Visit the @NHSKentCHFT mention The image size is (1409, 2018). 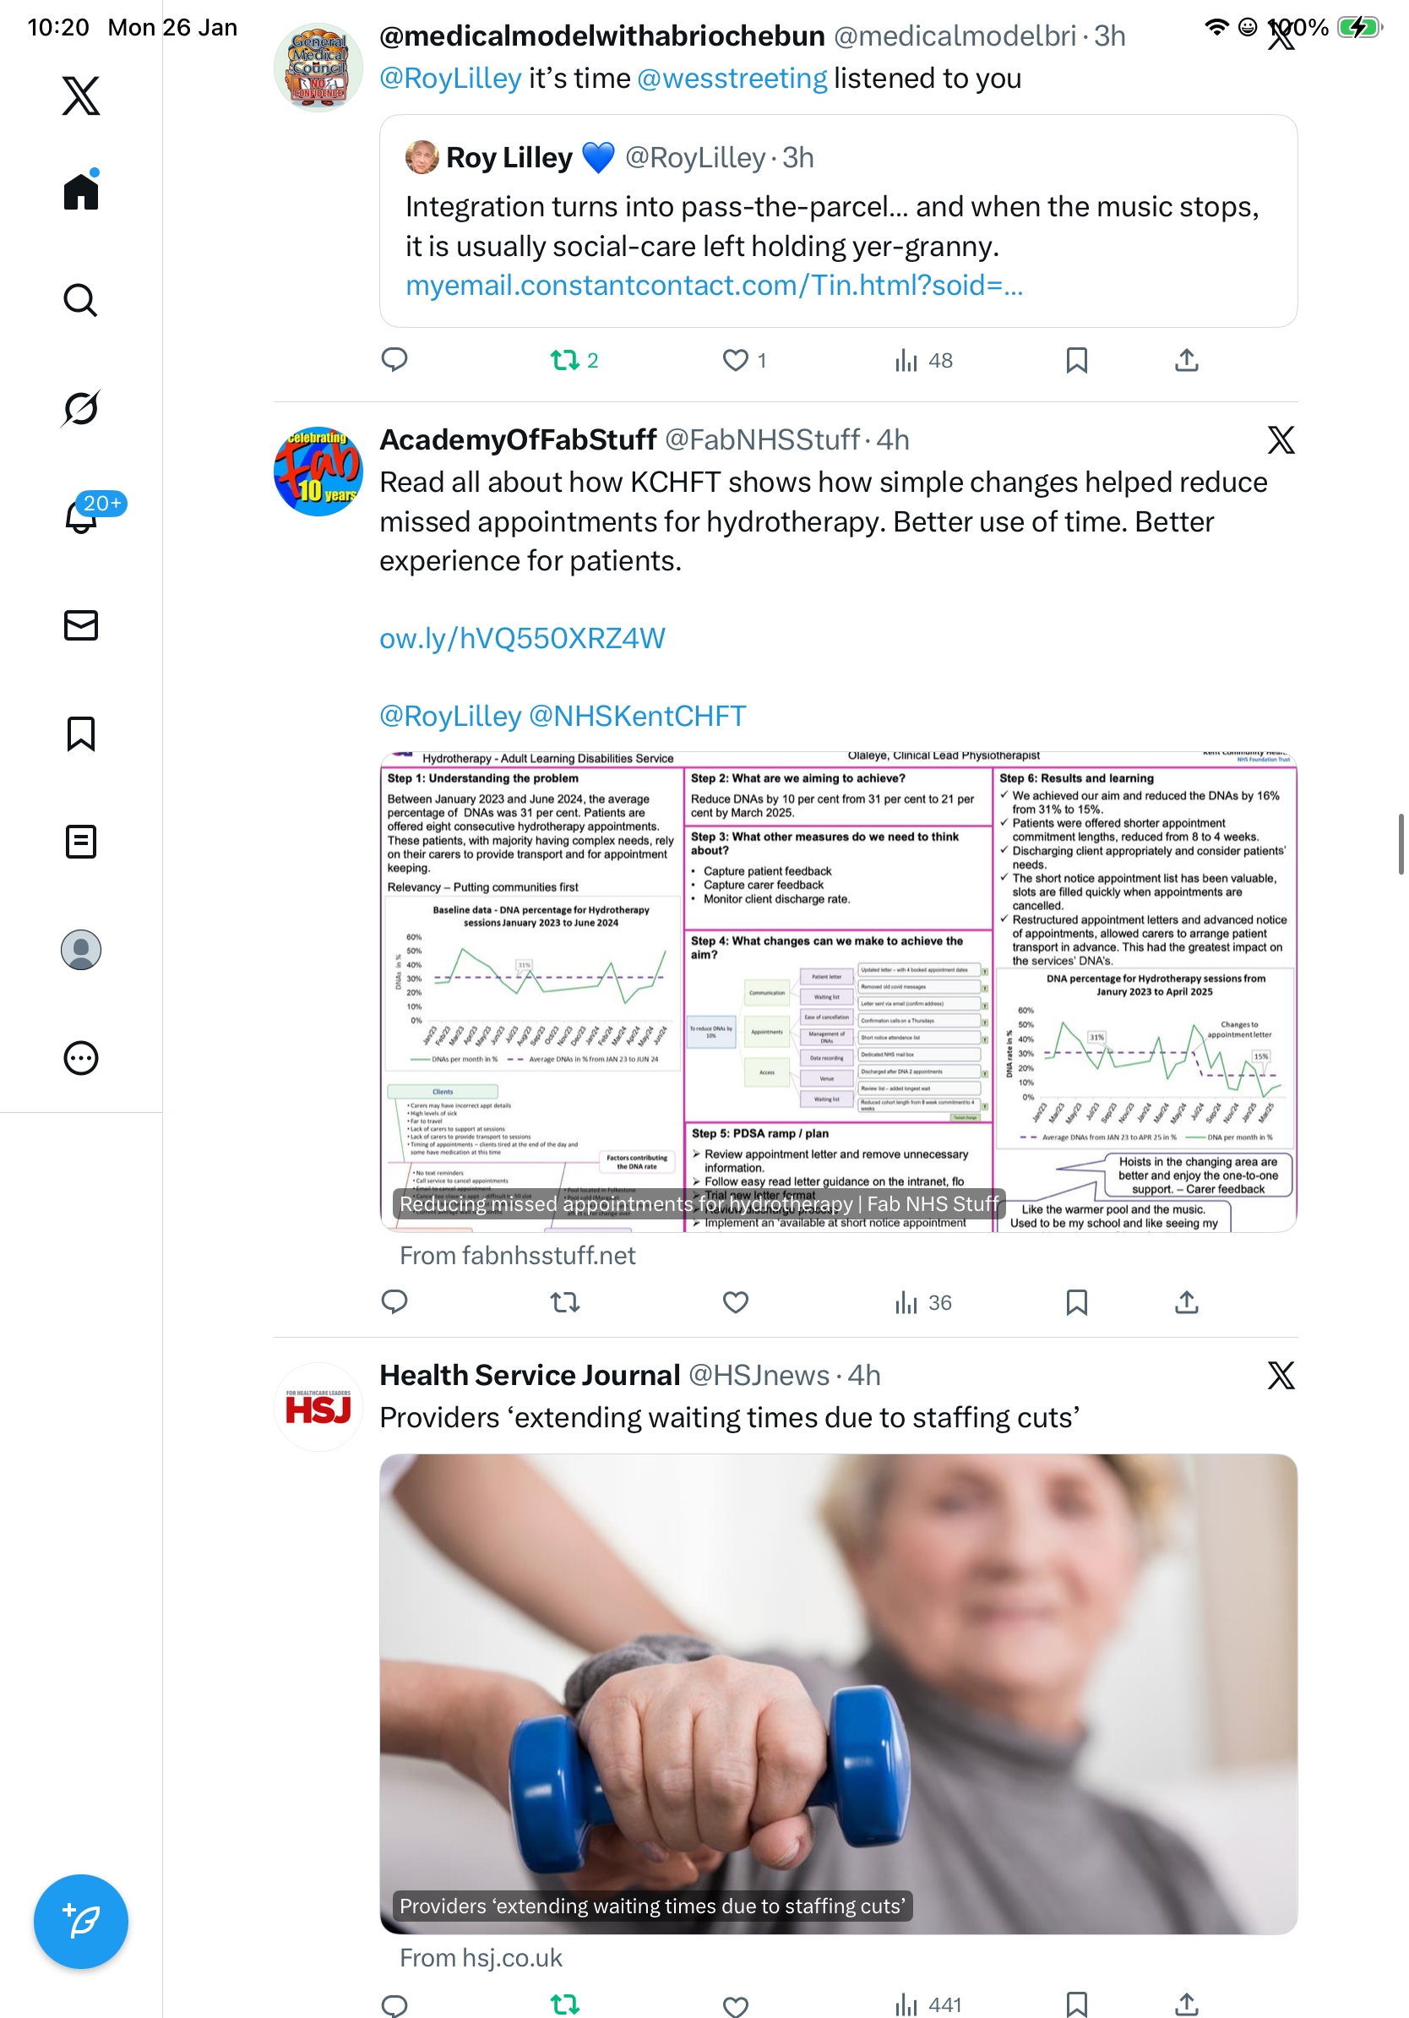click(x=637, y=716)
